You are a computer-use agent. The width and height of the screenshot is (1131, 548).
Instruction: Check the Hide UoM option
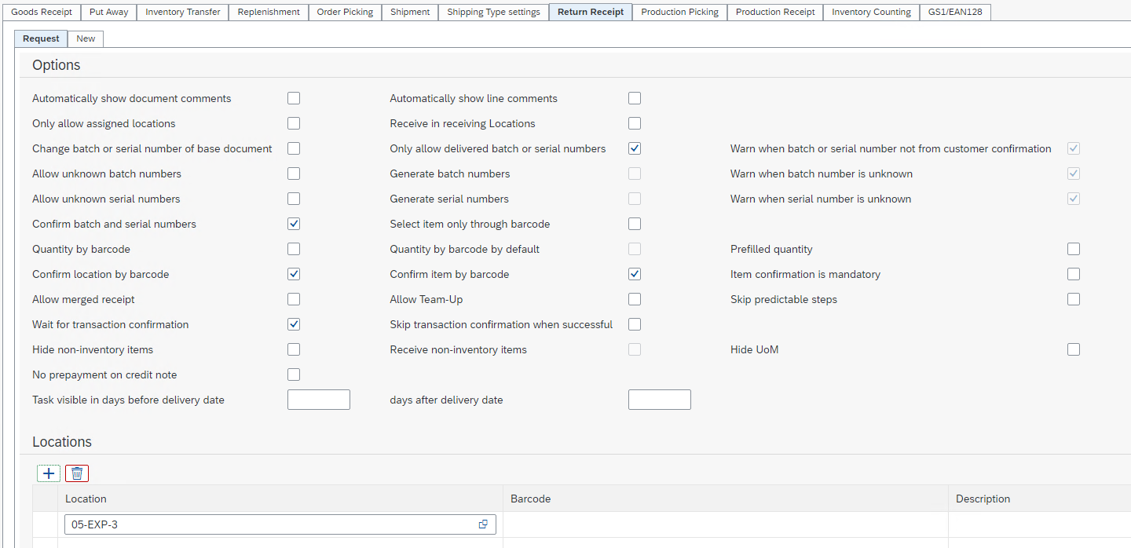tap(1074, 349)
